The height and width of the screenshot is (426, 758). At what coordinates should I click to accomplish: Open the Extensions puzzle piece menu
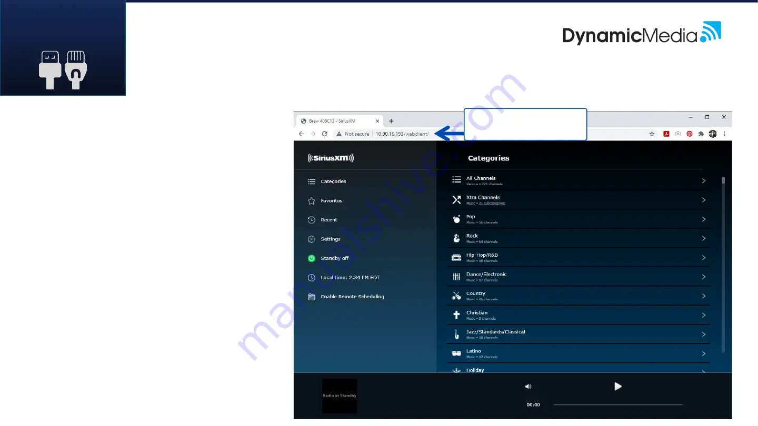pyautogui.click(x=701, y=134)
